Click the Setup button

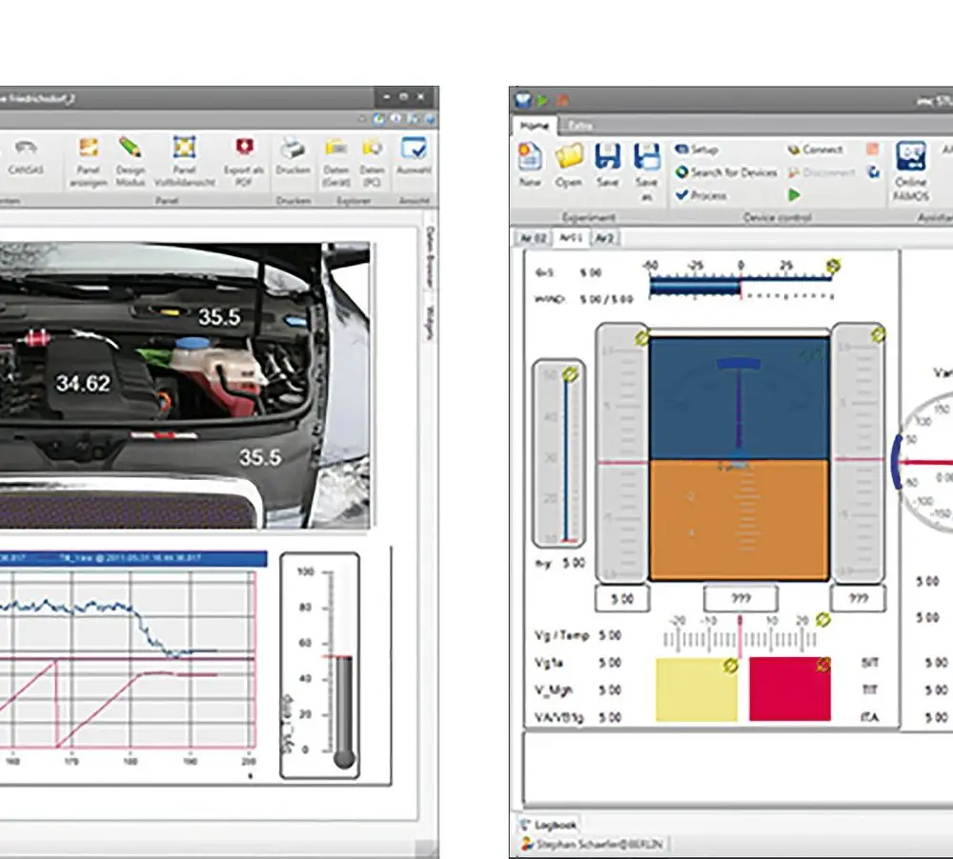click(697, 150)
